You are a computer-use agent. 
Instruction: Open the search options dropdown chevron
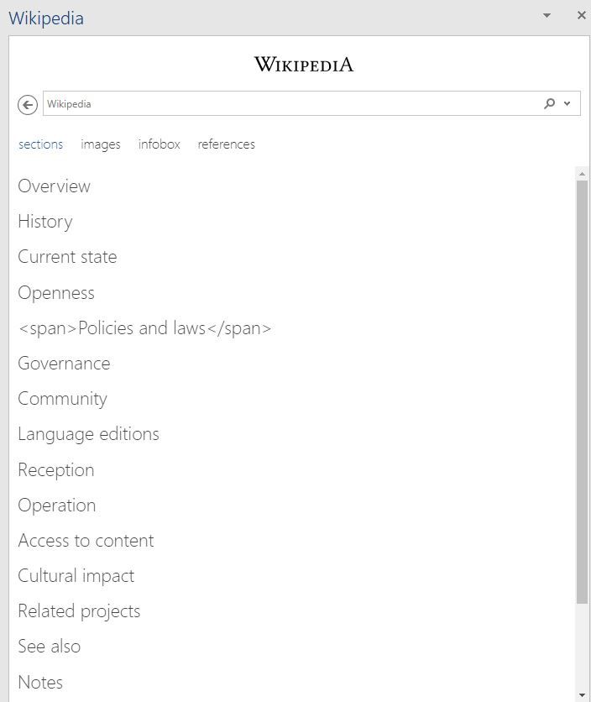pyautogui.click(x=567, y=103)
